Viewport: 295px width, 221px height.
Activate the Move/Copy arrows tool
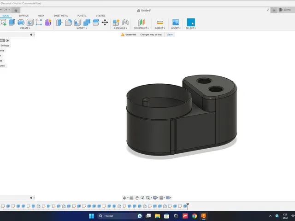[x=105, y=23]
